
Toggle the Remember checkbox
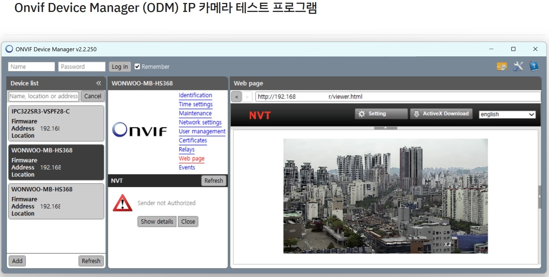[137, 66]
